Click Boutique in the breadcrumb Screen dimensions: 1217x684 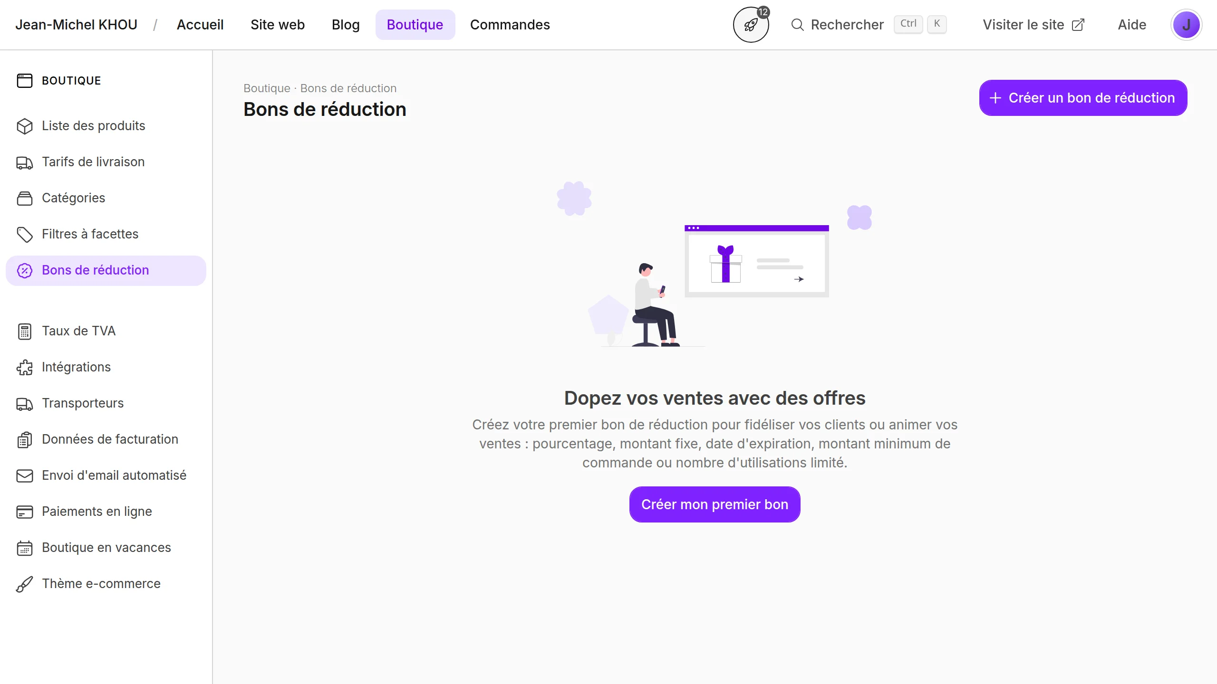pos(267,88)
